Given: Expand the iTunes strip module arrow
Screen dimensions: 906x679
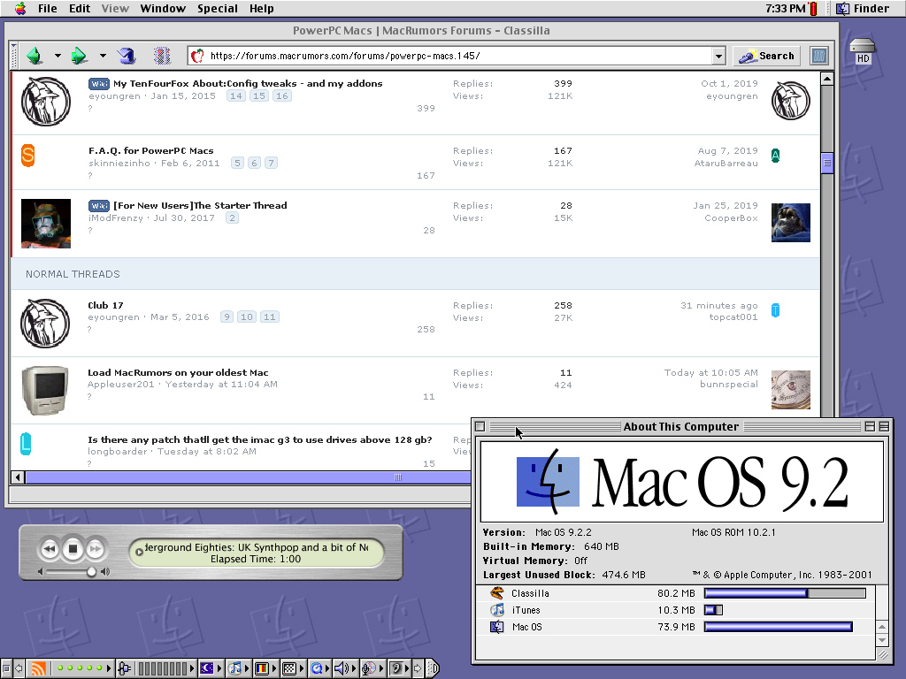Looking at the screenshot, I should click(x=247, y=668).
